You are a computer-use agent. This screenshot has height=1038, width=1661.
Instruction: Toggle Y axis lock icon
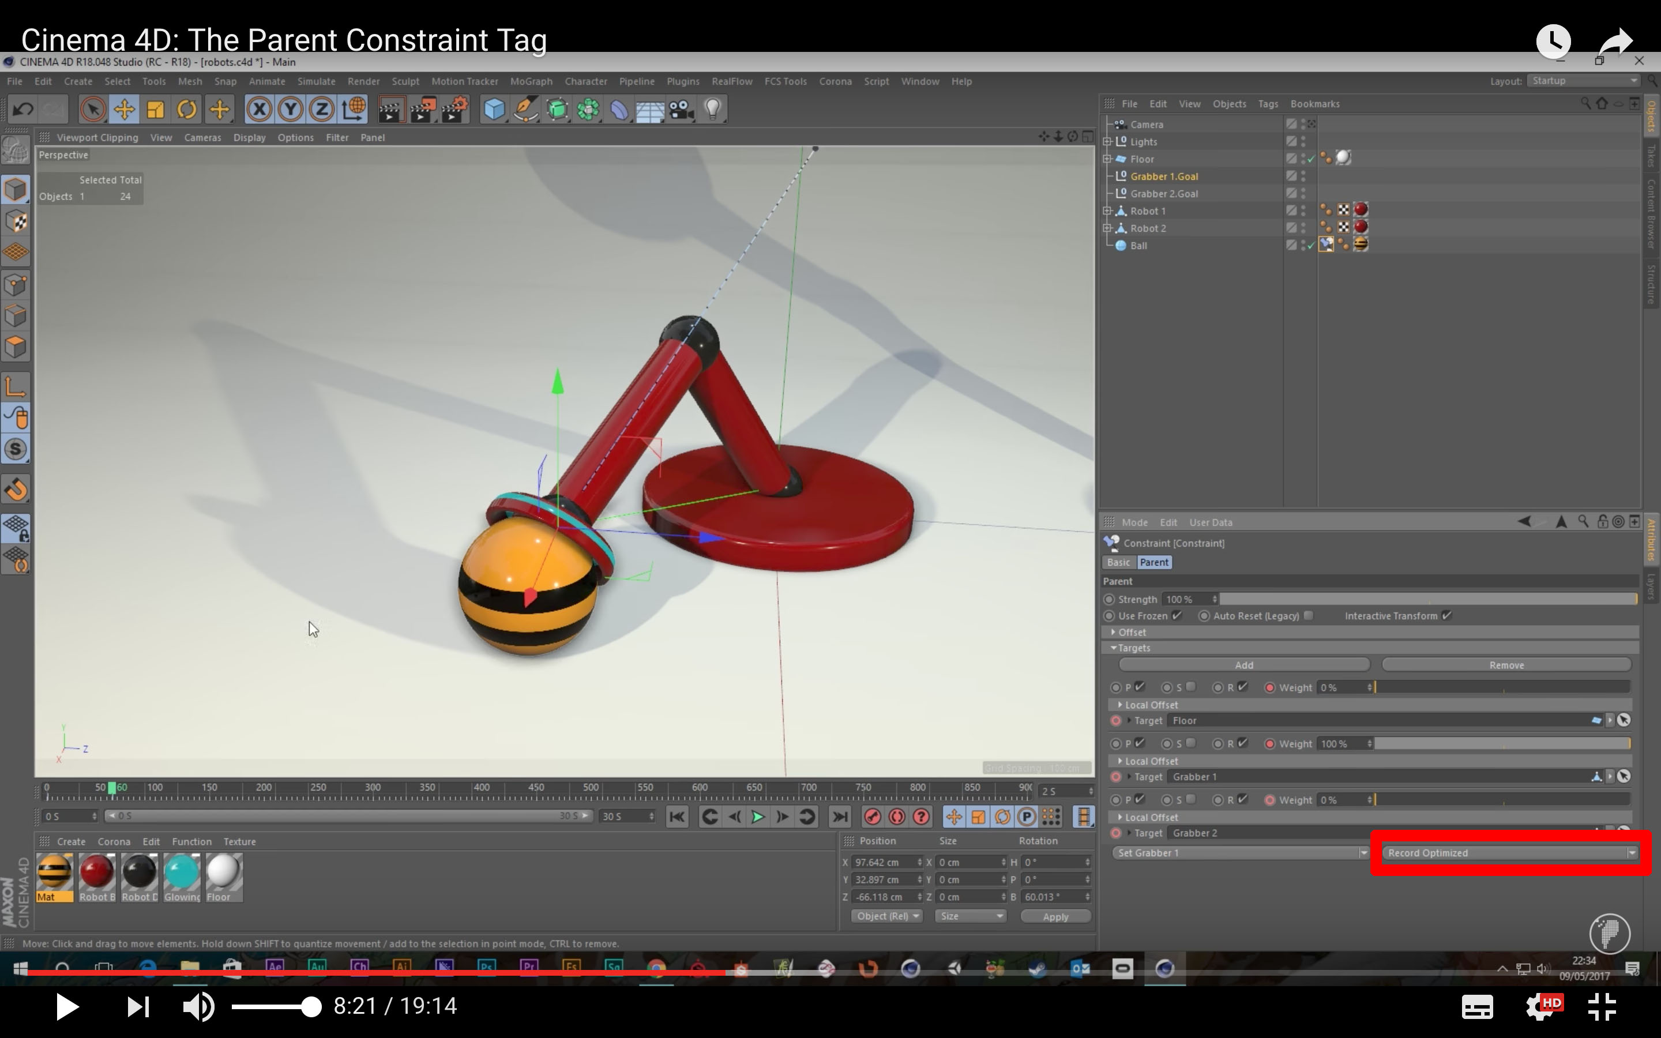pyautogui.click(x=290, y=109)
